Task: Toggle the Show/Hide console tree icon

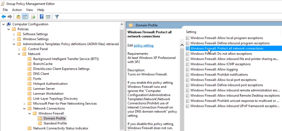Action: click(25, 17)
